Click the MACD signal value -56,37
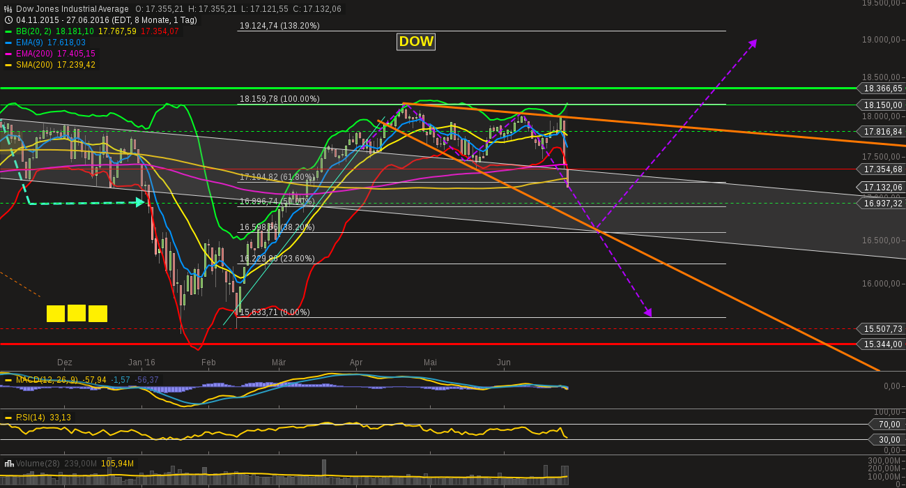This screenshot has width=906, height=488. [147, 380]
